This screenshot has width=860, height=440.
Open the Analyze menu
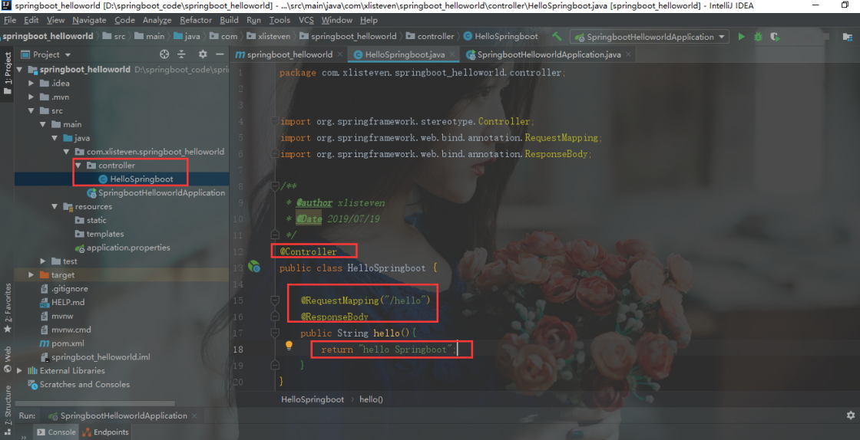click(x=157, y=20)
